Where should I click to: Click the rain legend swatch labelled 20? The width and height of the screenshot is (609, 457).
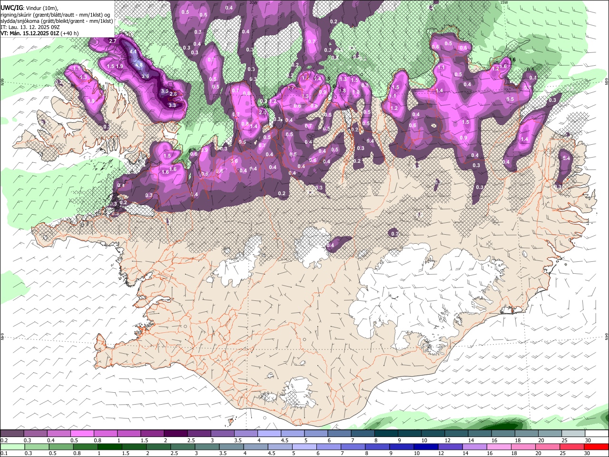coord(548,447)
